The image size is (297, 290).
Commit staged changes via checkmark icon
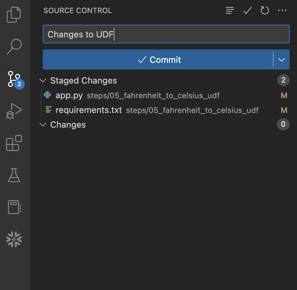[247, 10]
